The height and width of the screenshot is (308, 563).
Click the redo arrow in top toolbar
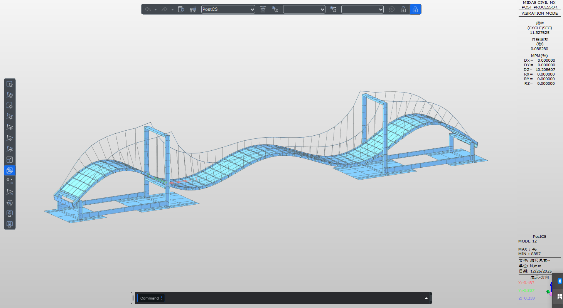pos(165,9)
